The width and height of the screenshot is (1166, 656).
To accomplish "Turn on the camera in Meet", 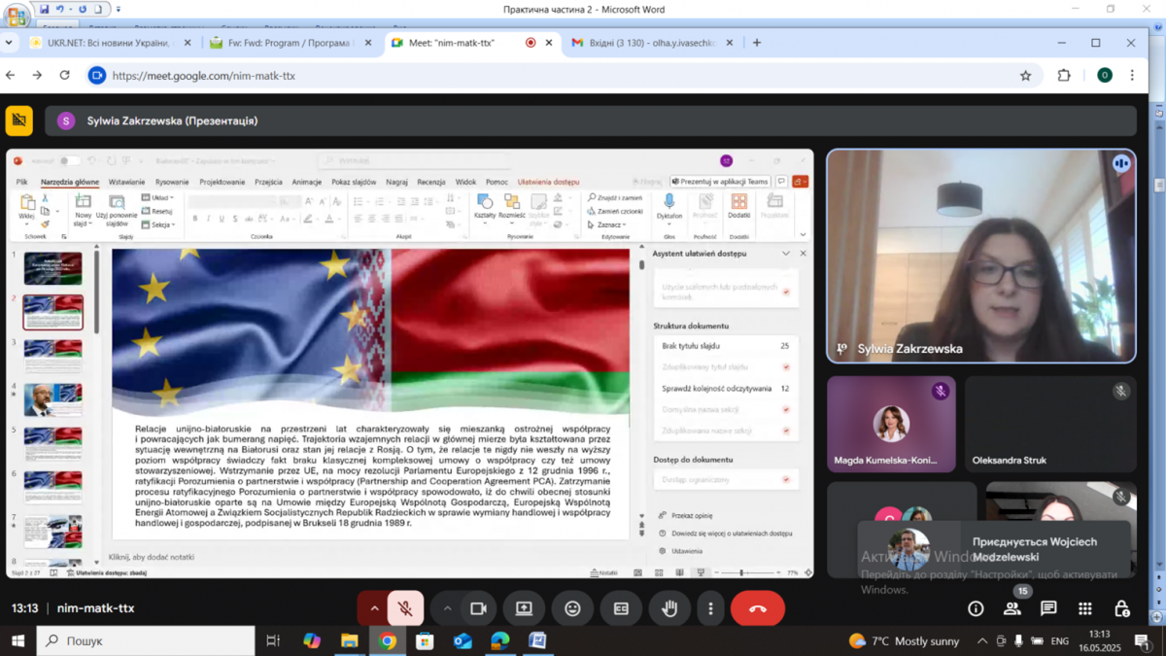I will 478,608.
